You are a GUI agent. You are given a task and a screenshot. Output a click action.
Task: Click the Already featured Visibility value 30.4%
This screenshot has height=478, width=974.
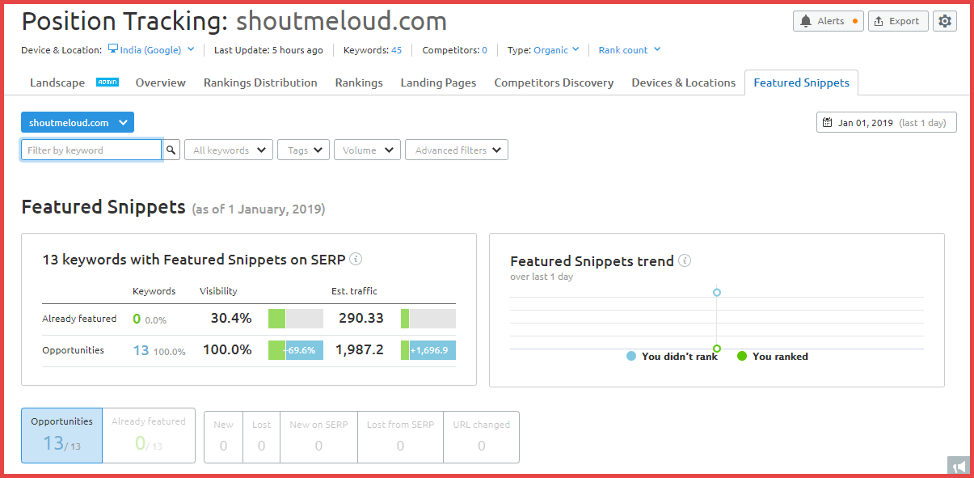coord(231,319)
